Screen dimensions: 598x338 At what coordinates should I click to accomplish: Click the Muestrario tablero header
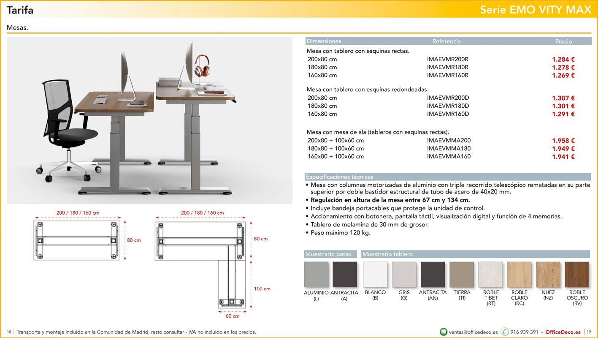click(x=387, y=254)
